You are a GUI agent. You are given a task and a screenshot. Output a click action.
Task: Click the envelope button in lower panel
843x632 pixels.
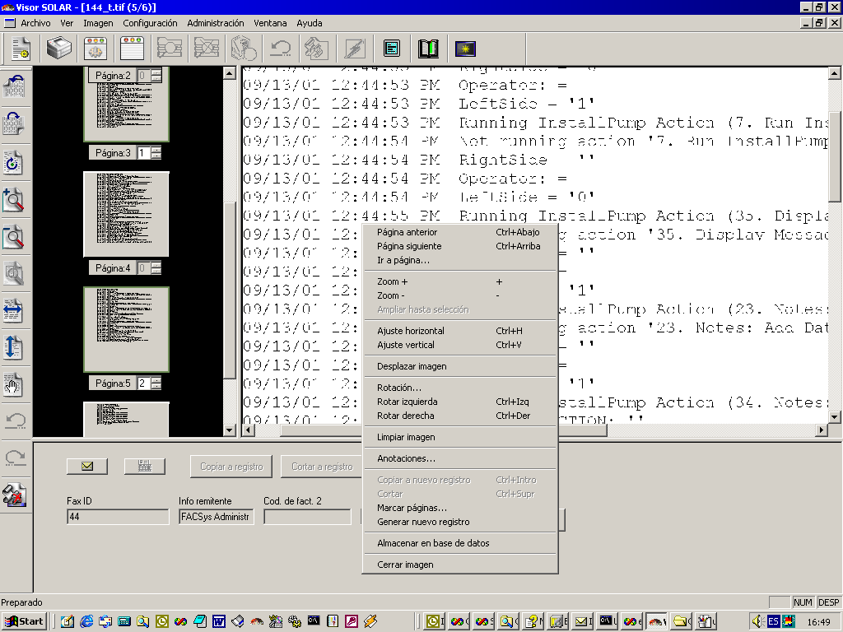[87, 466]
